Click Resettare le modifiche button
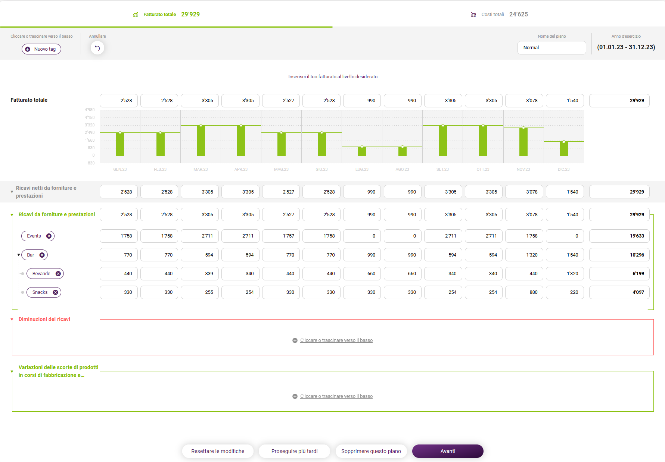This screenshot has height=462, width=665. [218, 451]
